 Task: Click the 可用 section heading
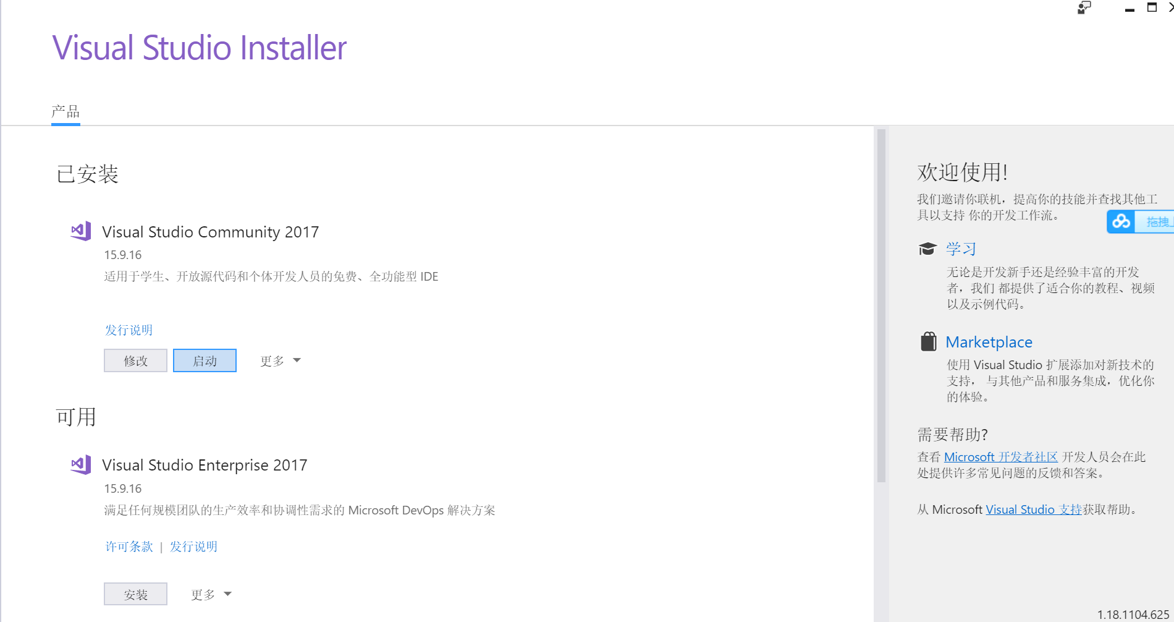pyautogui.click(x=76, y=417)
